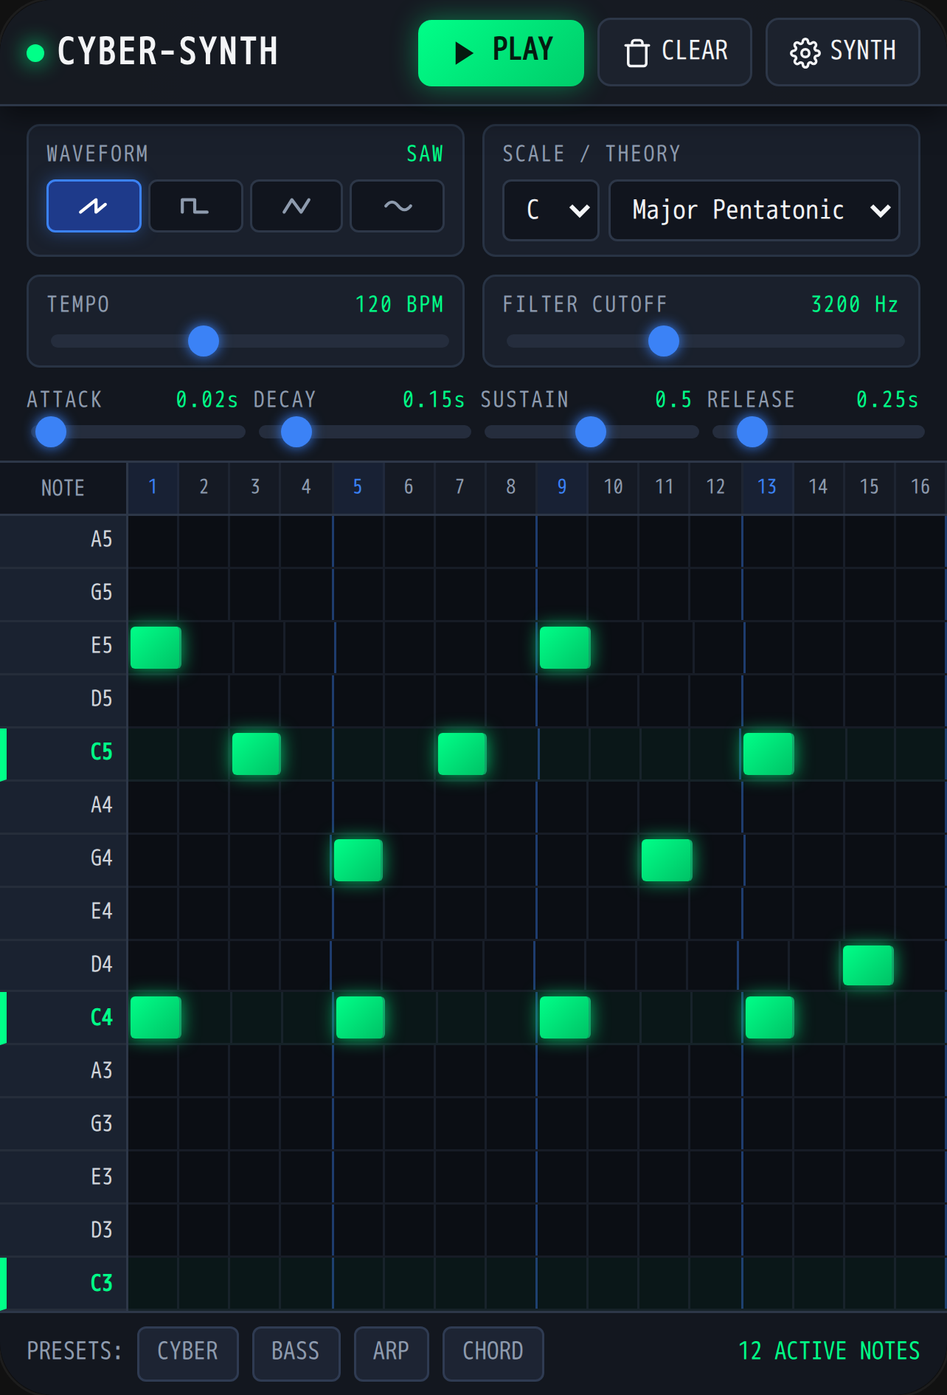Screen dimensions: 947x1395
Task: Adjust the Tempo slider handle
Action: tap(204, 341)
